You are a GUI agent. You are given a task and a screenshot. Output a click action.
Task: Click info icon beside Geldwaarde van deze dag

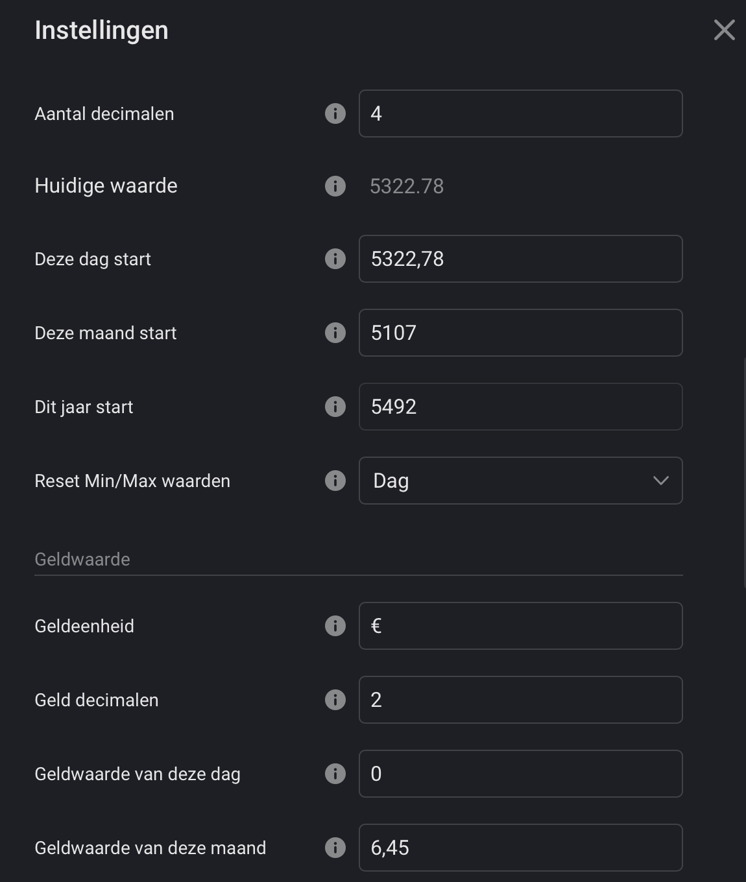[335, 774]
